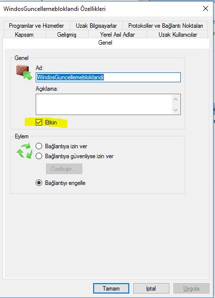
Task: Select the Uzak Kullanıcılar tab
Action: (177, 35)
